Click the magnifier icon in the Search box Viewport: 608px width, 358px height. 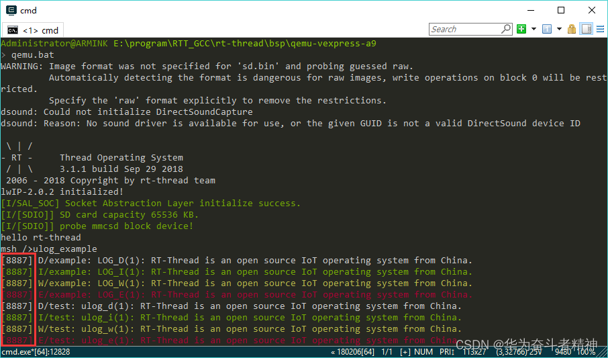pos(506,29)
